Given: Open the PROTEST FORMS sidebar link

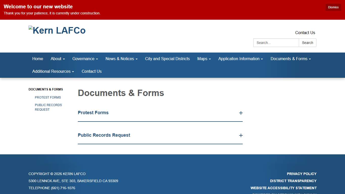Looking at the screenshot, I should point(48,97).
